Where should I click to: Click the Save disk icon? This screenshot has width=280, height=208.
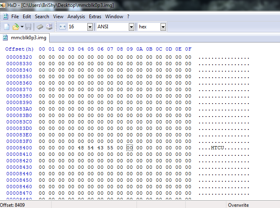pyautogui.click(x=28, y=27)
